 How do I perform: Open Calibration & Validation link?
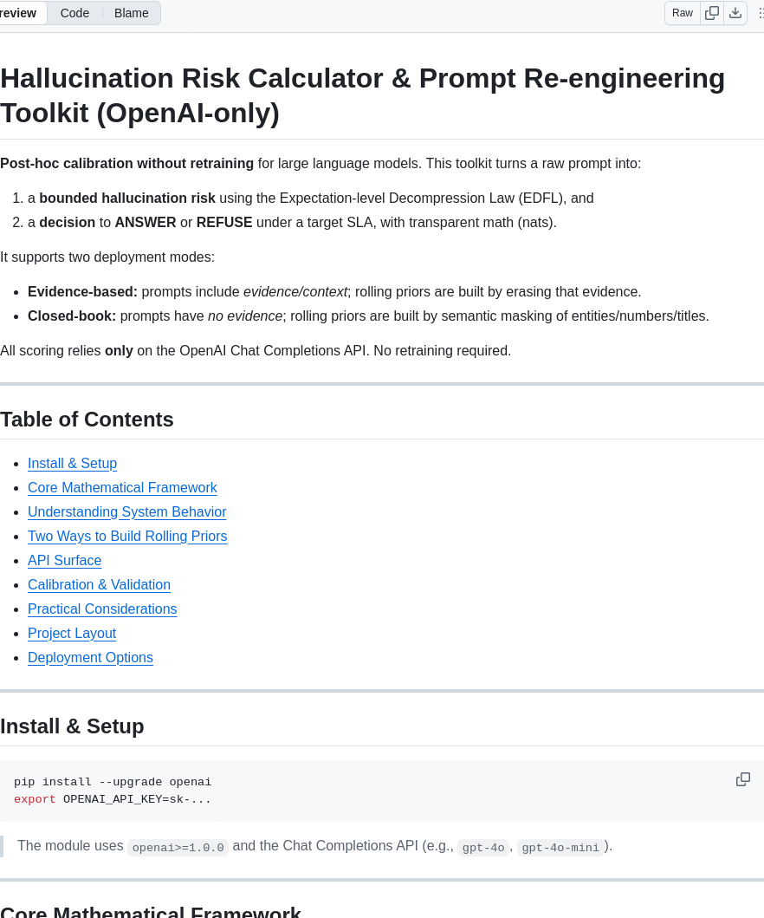point(99,585)
